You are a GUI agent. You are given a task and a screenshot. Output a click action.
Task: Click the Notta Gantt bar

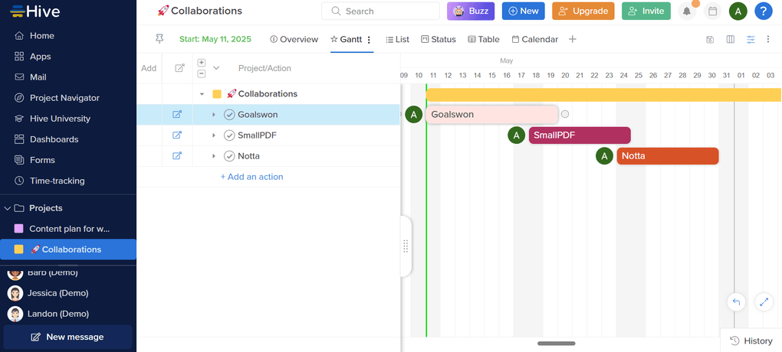667,156
